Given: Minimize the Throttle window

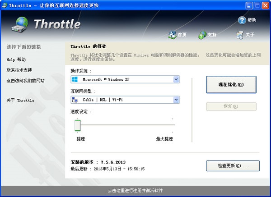Looking at the screenshot, I should tap(249, 6).
